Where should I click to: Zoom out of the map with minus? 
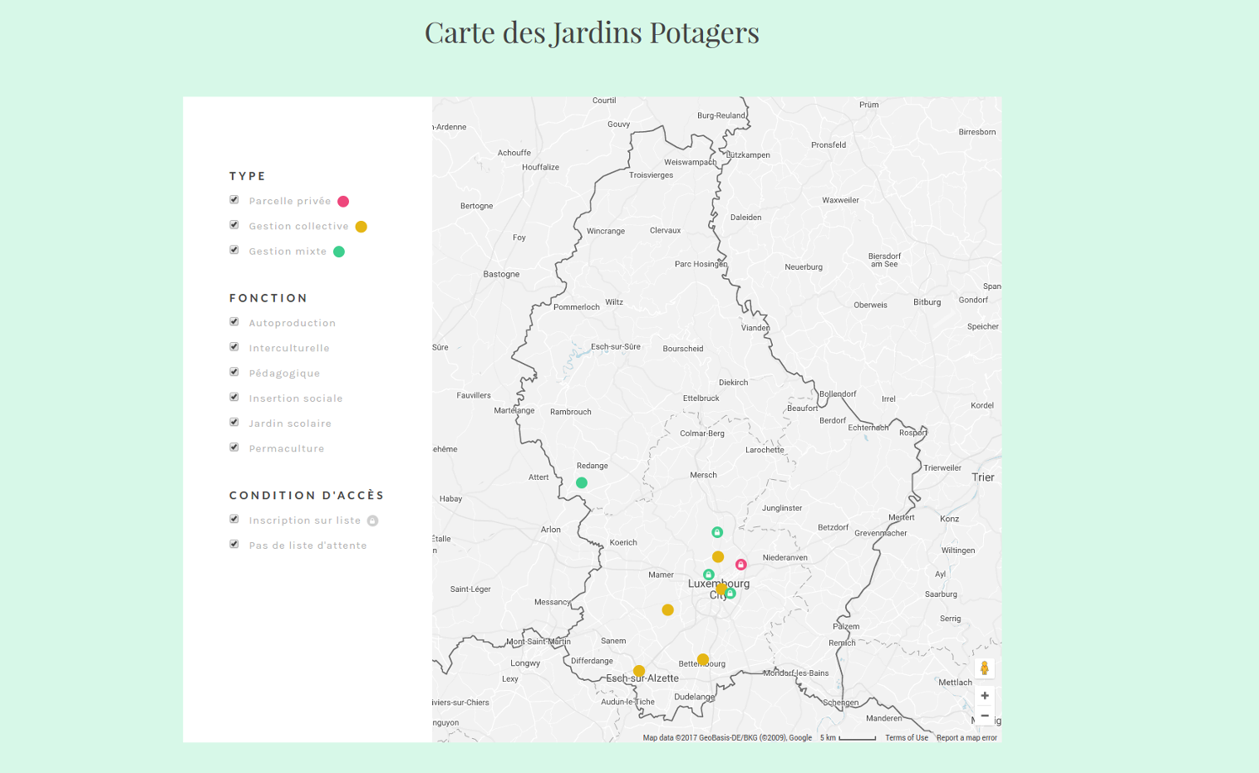pyautogui.click(x=985, y=716)
